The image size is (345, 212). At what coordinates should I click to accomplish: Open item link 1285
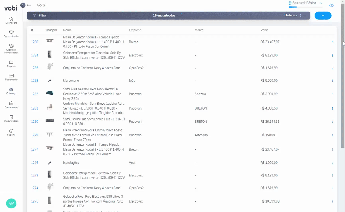tap(34, 68)
